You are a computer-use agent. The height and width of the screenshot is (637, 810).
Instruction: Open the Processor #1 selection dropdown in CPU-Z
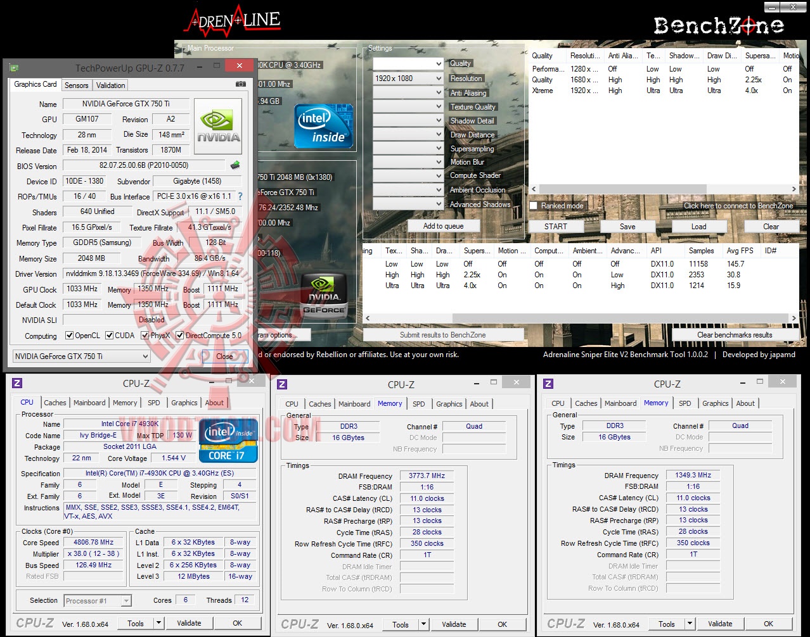click(97, 601)
